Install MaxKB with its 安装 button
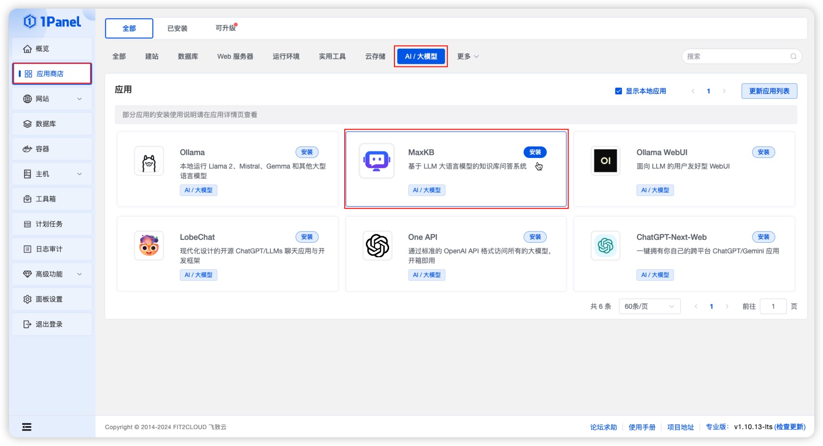This screenshot has width=823, height=446. tap(535, 152)
